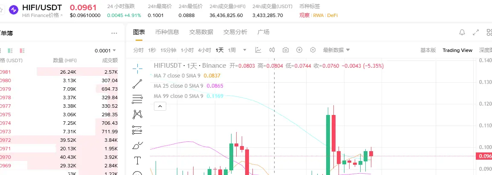Take a chart snapshot with camera icon
The width and height of the screenshot is (492, 175).
pyautogui.click(x=286, y=50)
